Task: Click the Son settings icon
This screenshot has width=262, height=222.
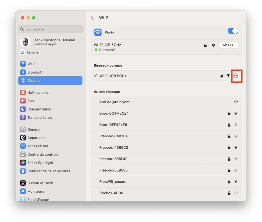Action: [22, 101]
